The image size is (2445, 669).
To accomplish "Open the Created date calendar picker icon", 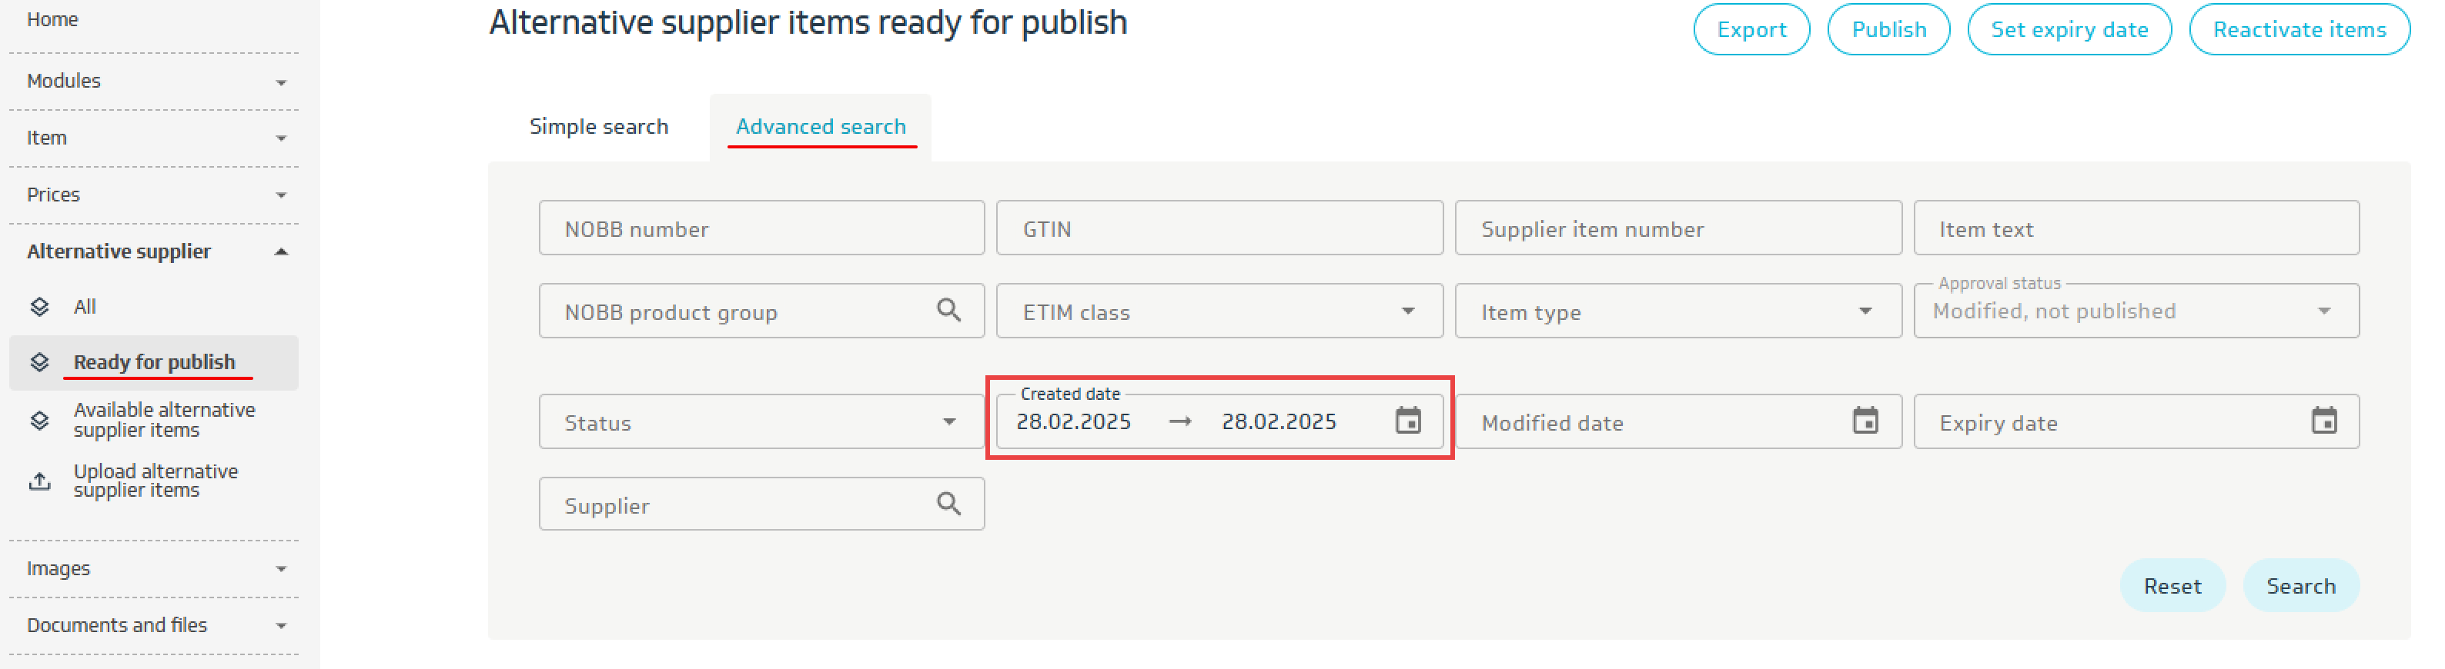I will [1407, 421].
